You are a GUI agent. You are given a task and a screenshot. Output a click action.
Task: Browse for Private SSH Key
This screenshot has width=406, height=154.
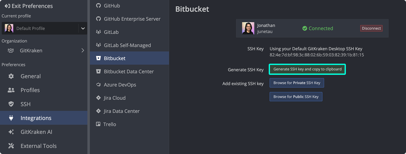(297, 83)
